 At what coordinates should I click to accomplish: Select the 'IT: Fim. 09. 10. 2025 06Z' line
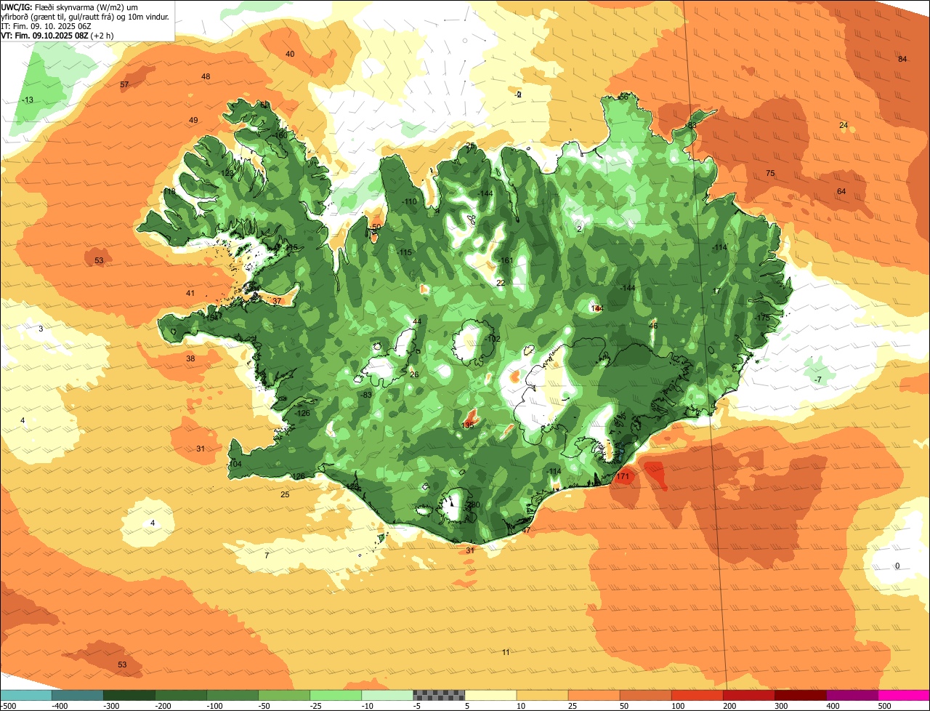click(x=45, y=25)
